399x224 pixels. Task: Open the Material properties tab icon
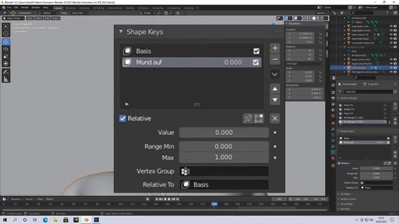pyautogui.click(x=333, y=158)
